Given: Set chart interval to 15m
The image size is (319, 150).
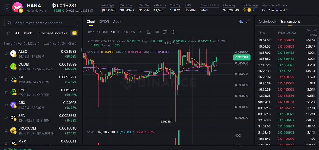Looking at the screenshot, I should 106,32.
